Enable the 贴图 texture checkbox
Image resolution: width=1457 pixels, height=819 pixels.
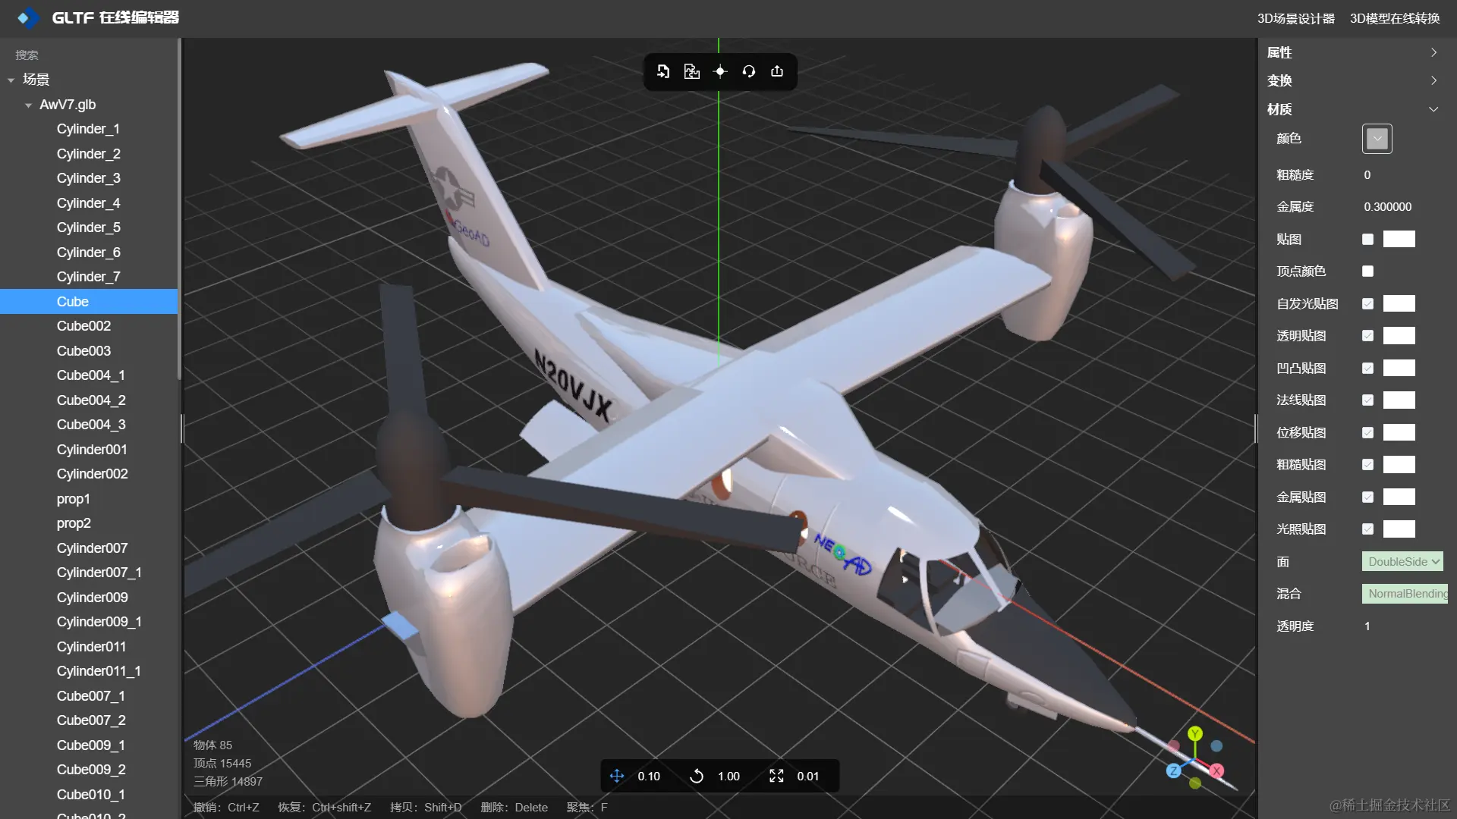pos(1367,240)
